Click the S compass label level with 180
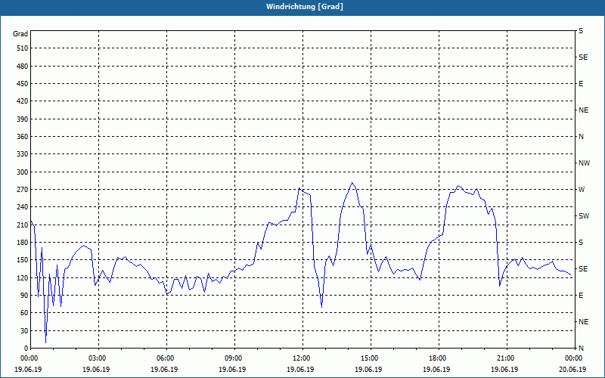 (581, 243)
